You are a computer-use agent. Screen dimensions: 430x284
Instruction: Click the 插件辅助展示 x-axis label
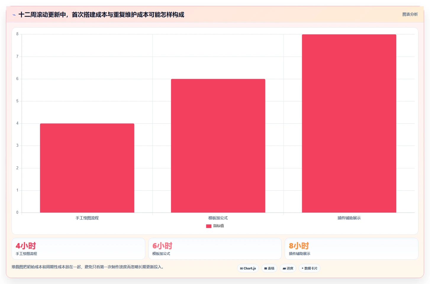349,218
